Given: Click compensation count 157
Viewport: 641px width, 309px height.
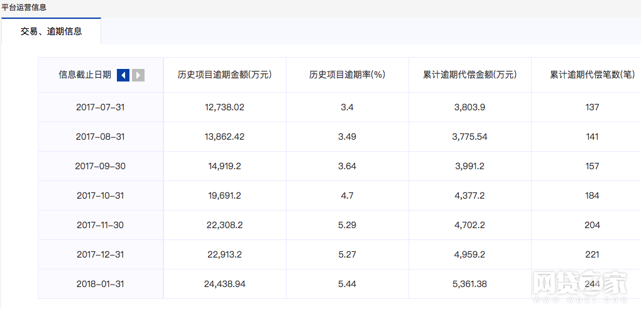Looking at the screenshot, I should click(592, 166).
